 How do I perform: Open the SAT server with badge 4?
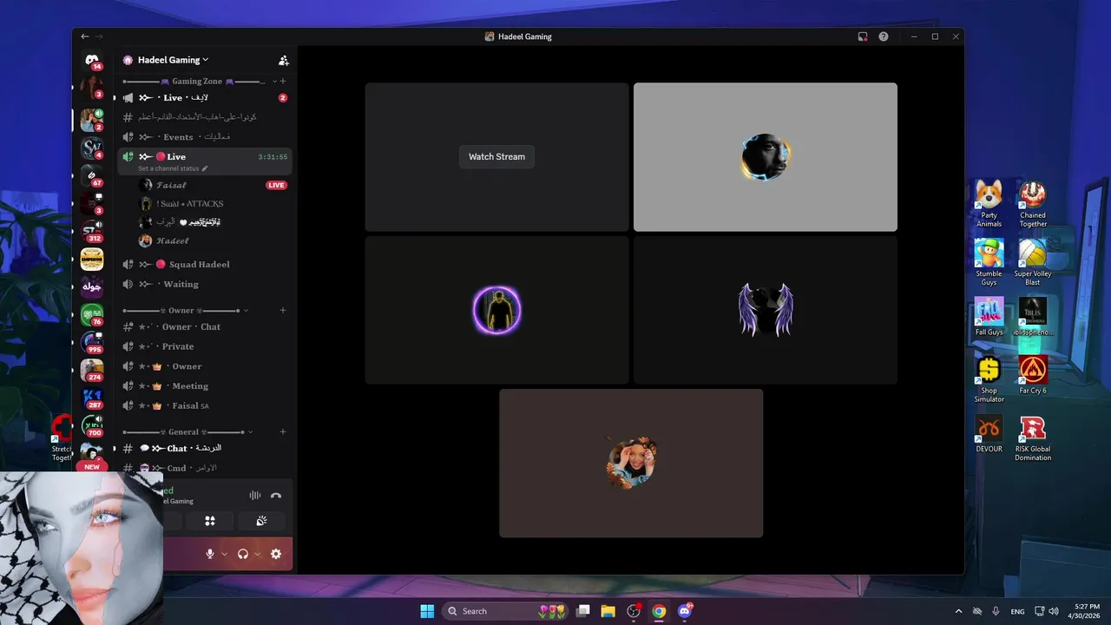pos(92,148)
